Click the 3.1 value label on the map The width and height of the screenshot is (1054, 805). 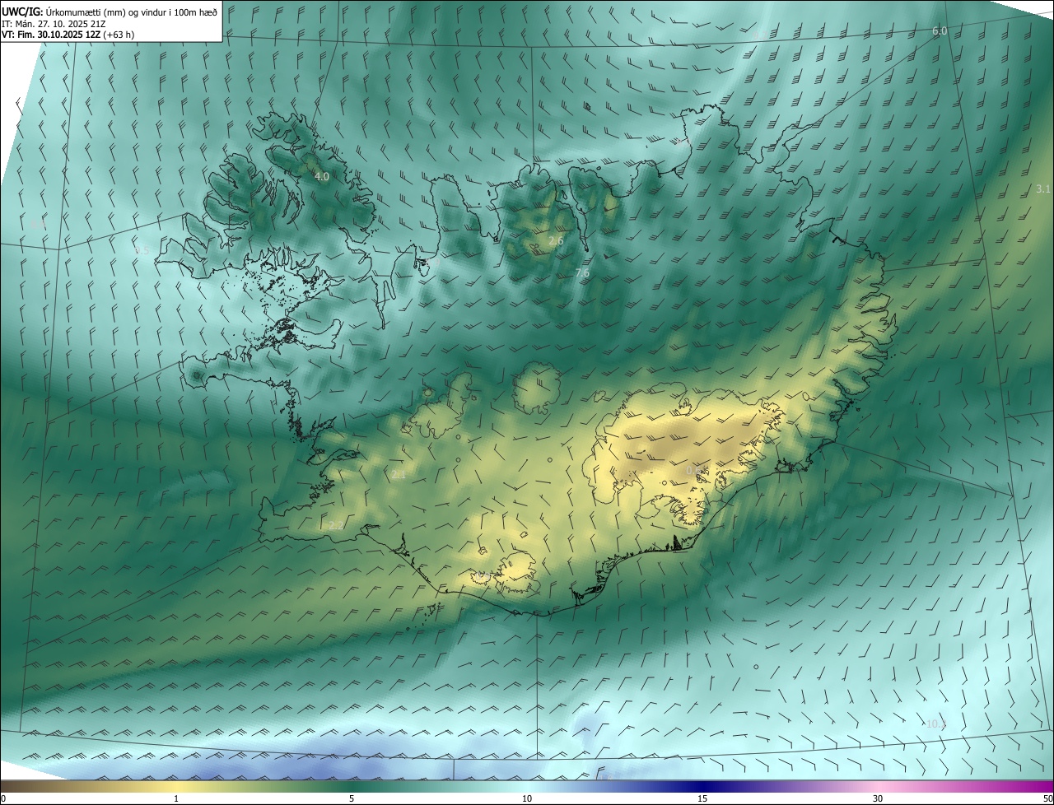[1043, 188]
